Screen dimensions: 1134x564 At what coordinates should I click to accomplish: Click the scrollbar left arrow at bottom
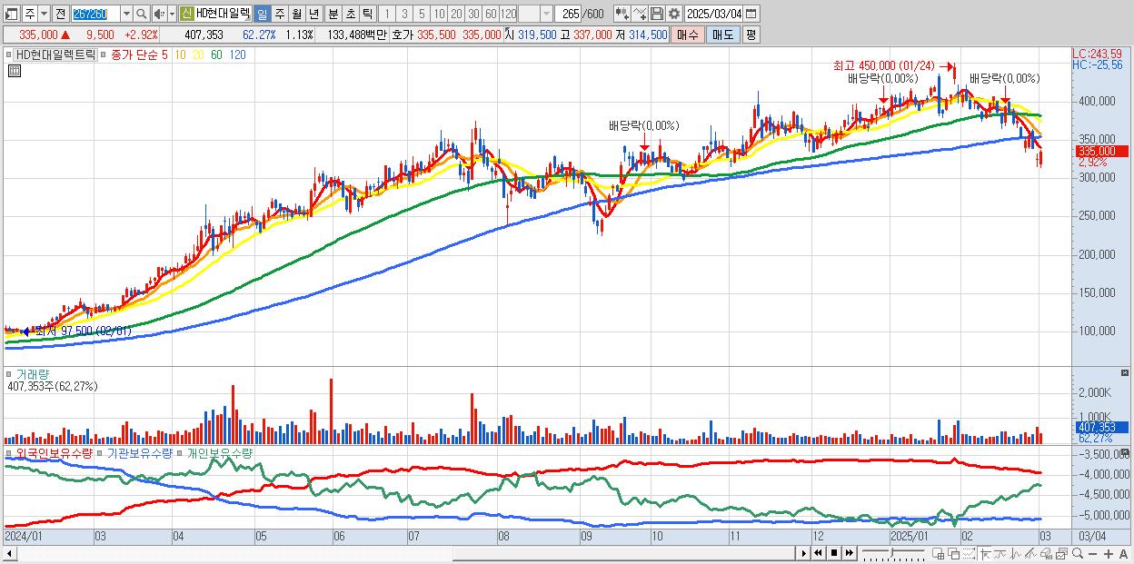coord(9,554)
